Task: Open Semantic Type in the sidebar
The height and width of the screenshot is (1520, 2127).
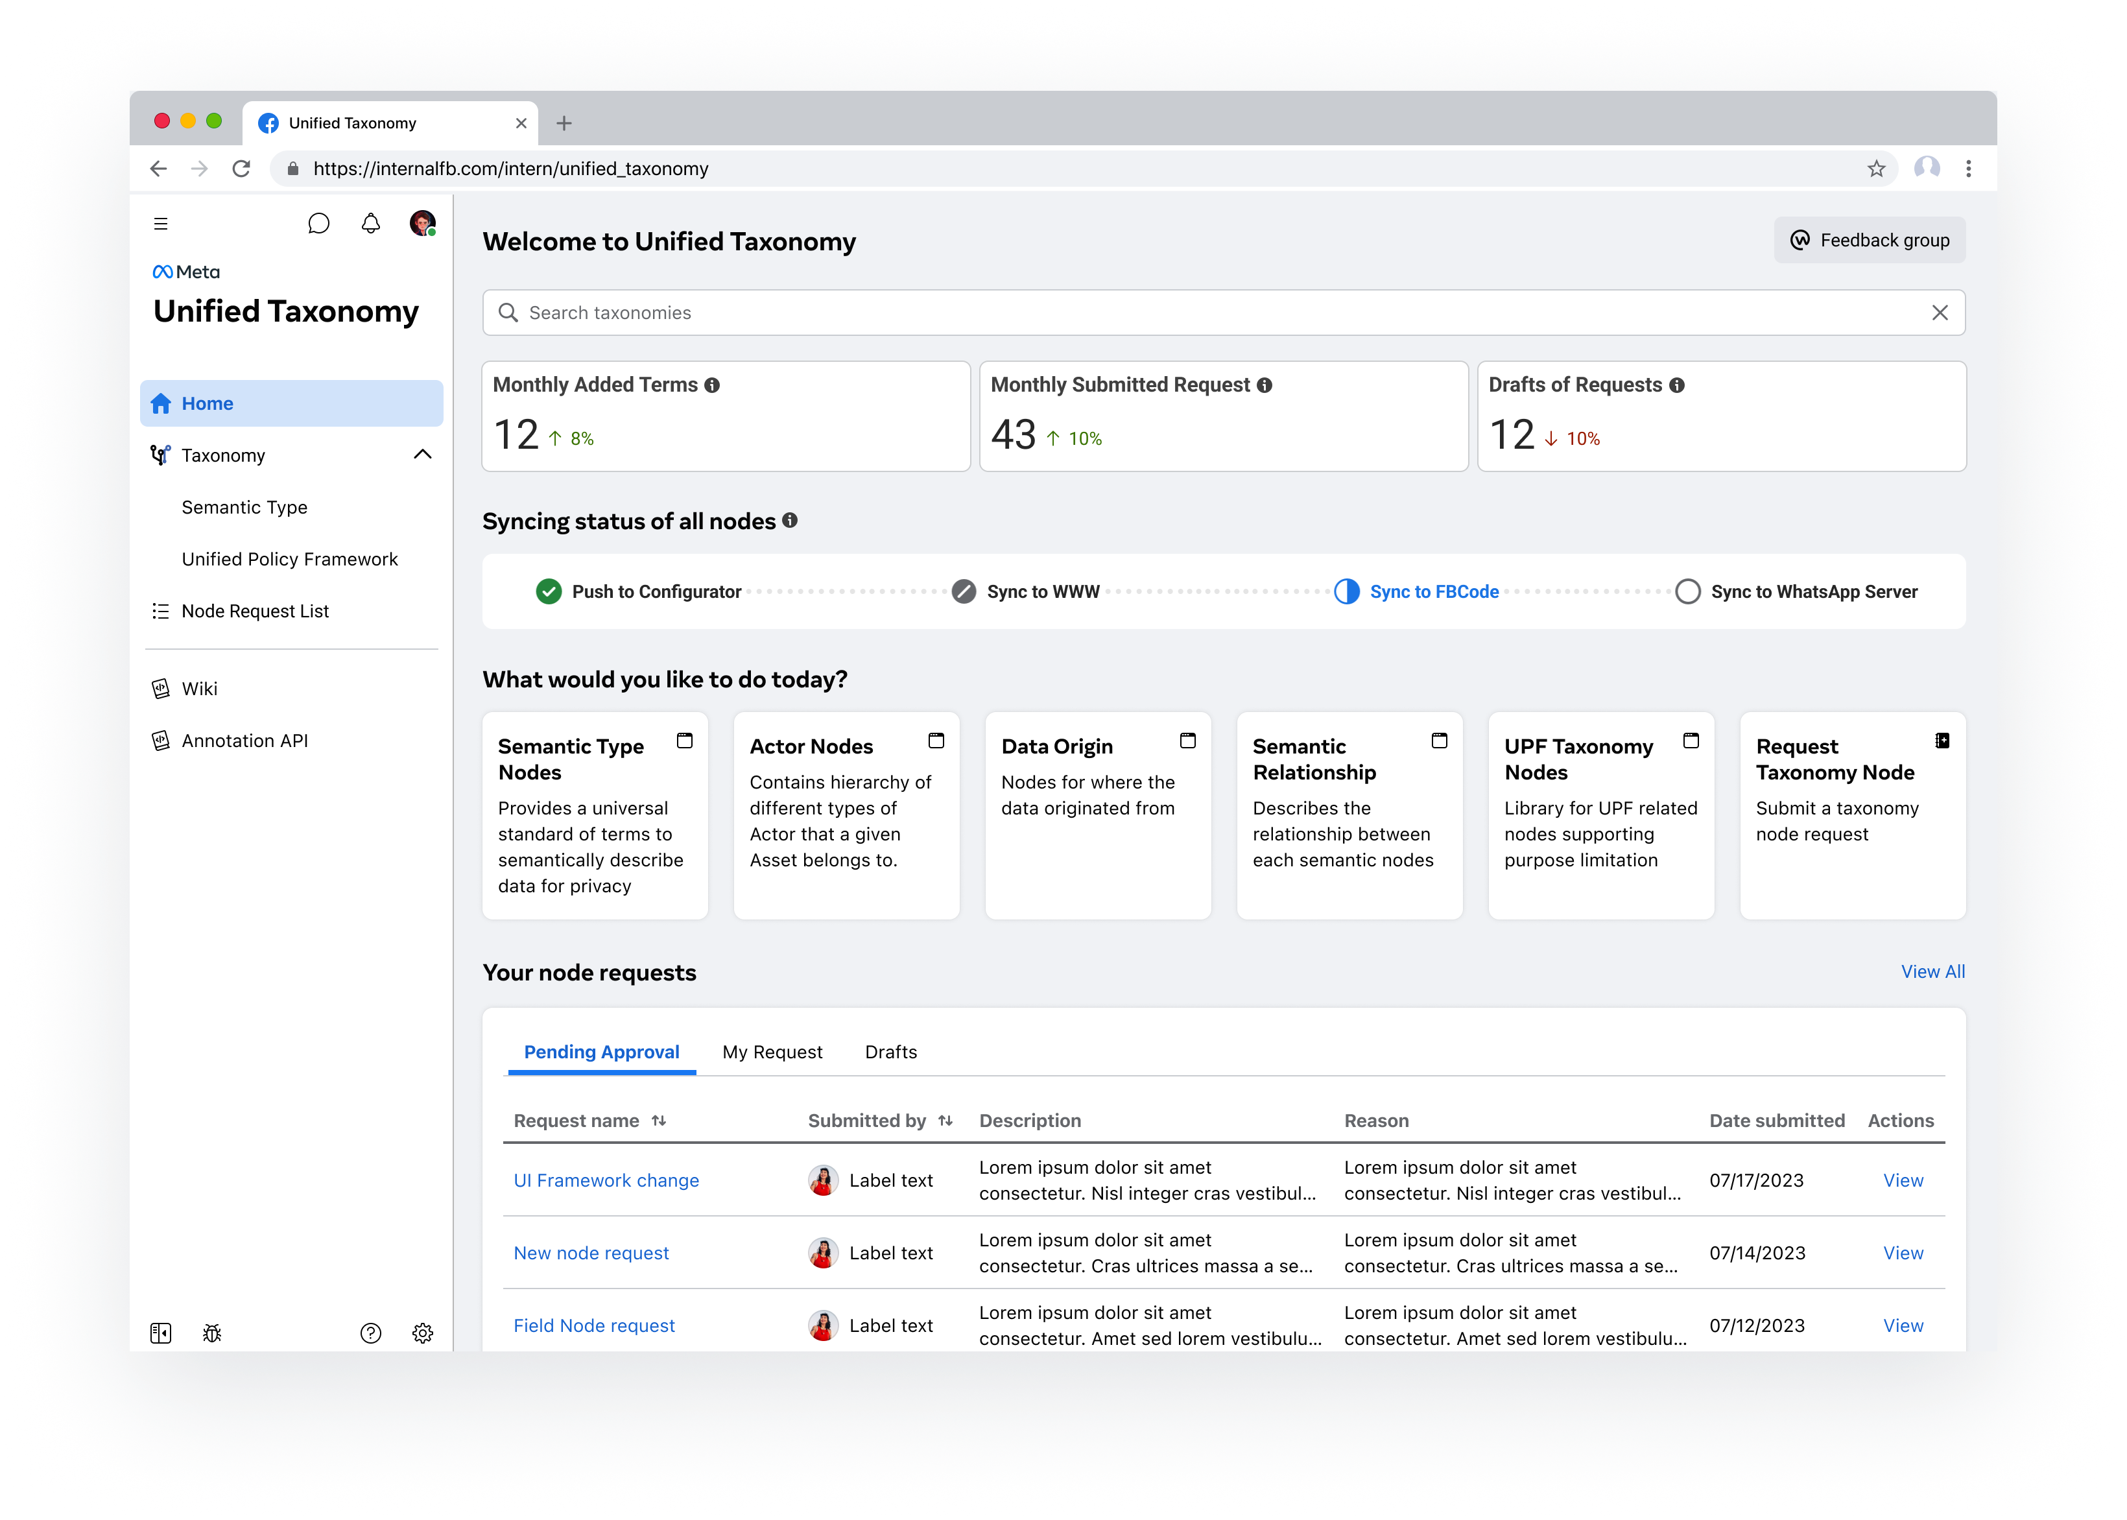Action: 244,507
